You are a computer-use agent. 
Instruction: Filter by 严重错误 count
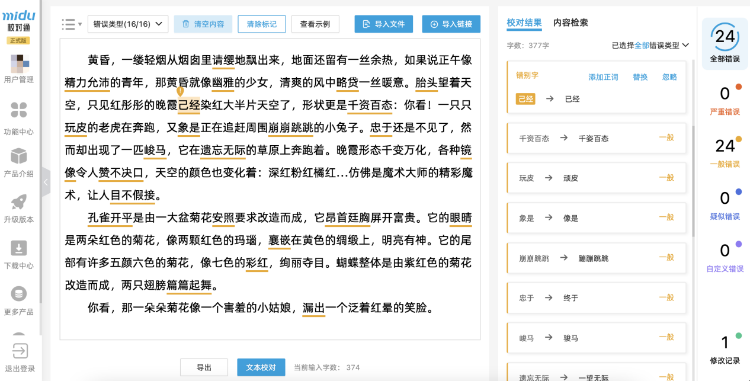coord(725,100)
